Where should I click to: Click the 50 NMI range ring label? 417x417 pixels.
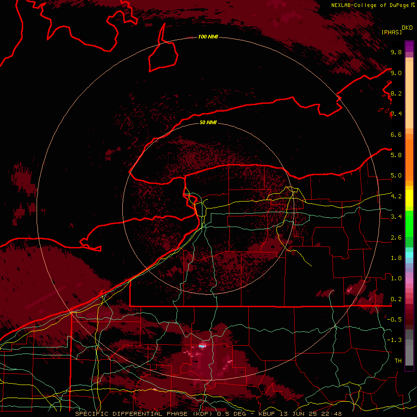tap(208, 122)
